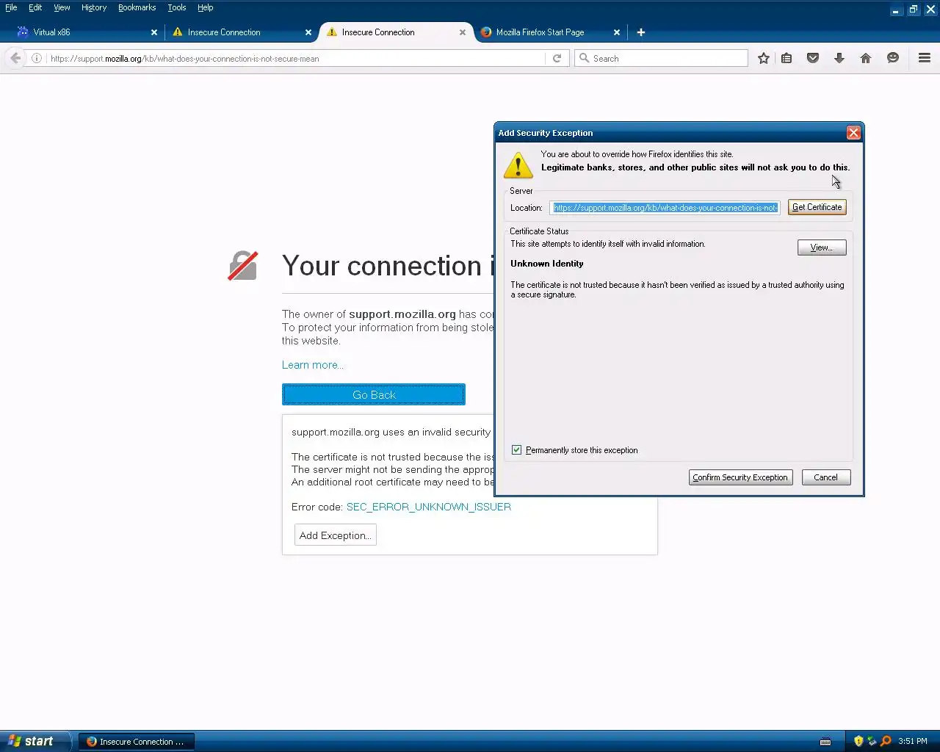Click the search magnifier icon in search box
940x752 pixels.
585,58
